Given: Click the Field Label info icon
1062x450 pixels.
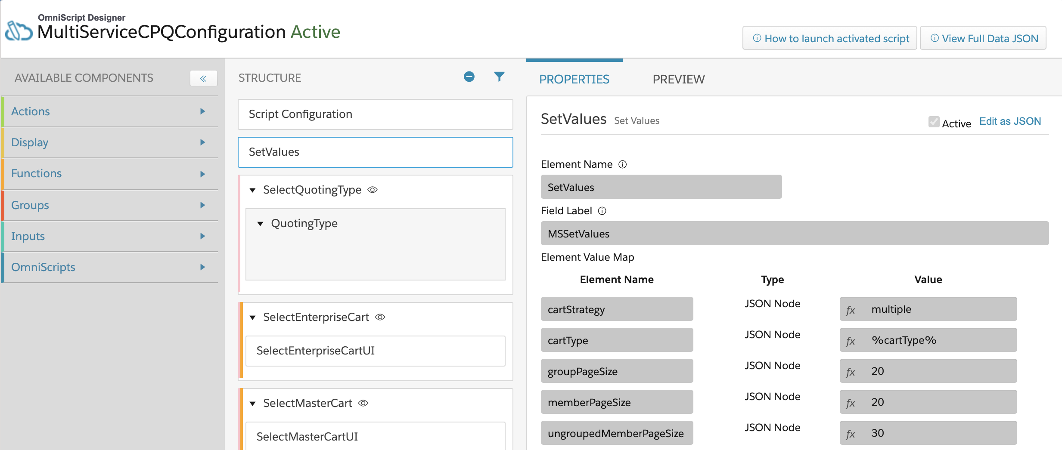Looking at the screenshot, I should coord(602,211).
